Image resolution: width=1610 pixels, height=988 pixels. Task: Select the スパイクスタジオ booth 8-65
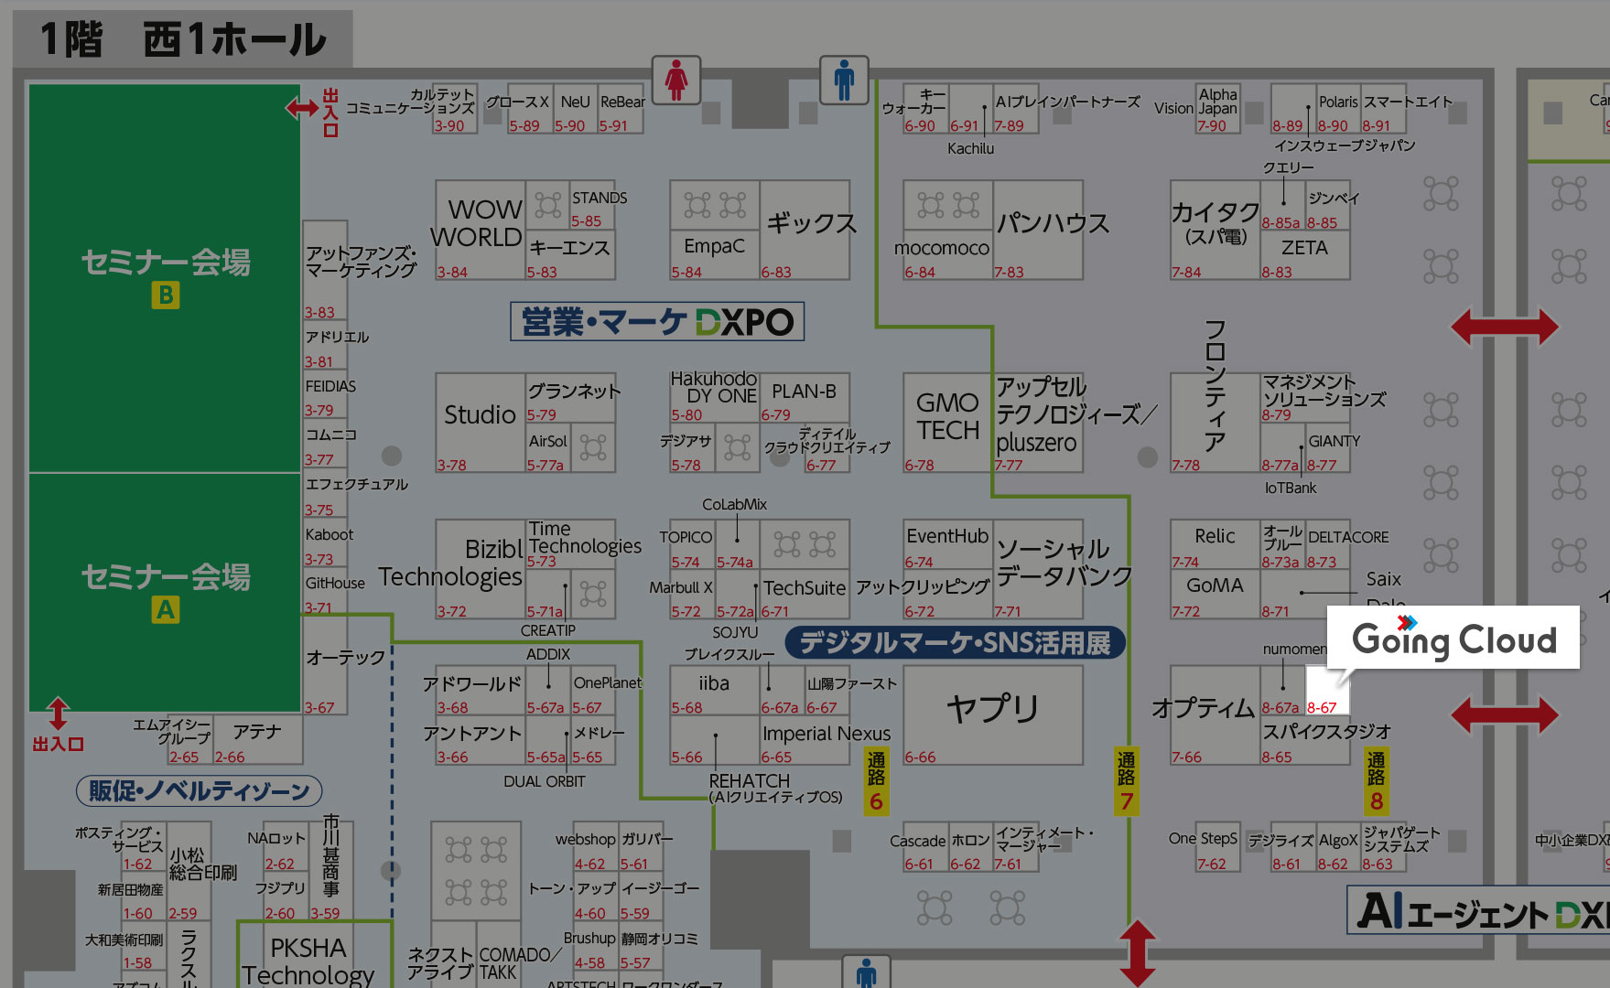(x=1305, y=740)
